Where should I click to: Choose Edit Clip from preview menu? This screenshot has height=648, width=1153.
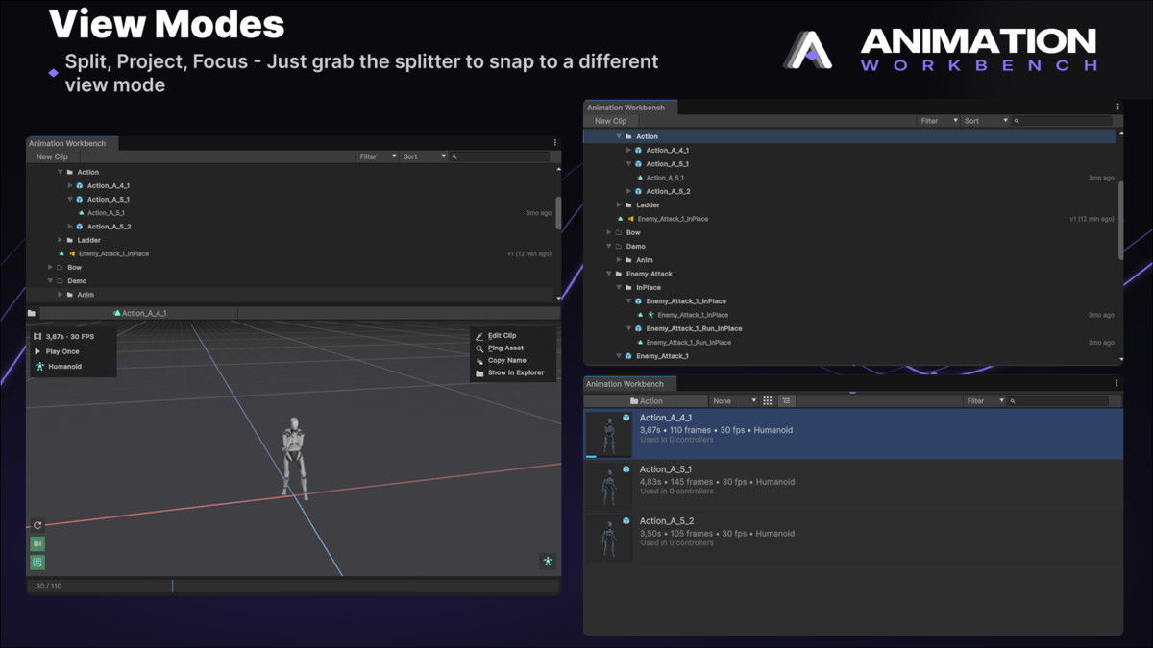502,336
